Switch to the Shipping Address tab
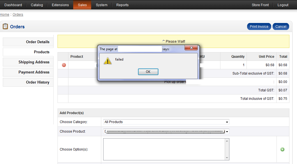297x164 pixels. click(28, 62)
